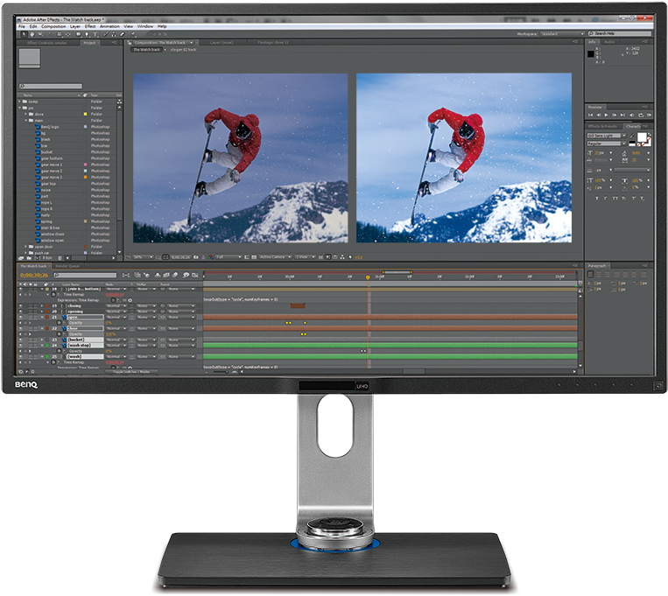Open the Window menu
Viewport: 668px width, 596px height.
click(x=144, y=26)
